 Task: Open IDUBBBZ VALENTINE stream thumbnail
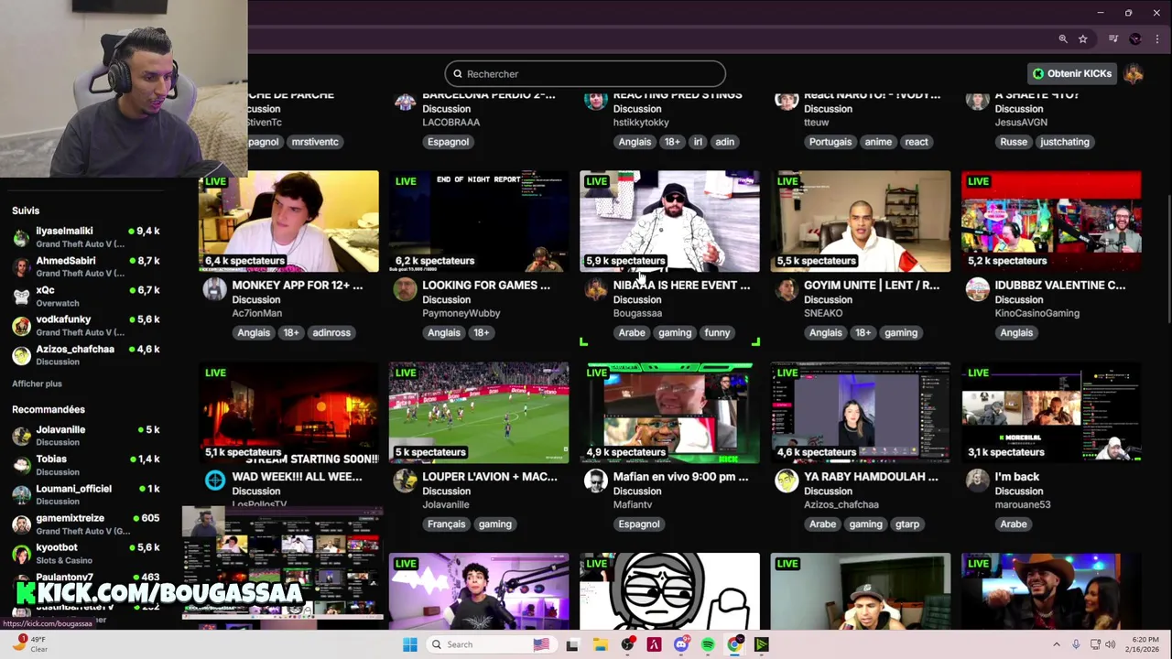(x=1051, y=221)
